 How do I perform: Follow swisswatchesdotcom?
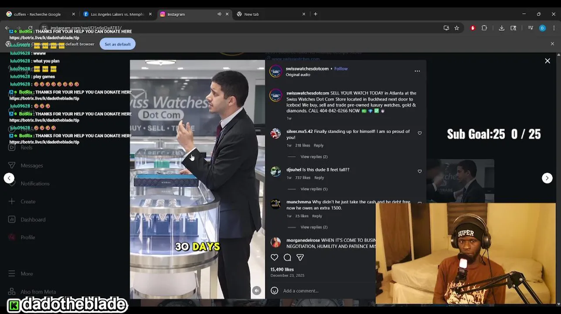341,68
